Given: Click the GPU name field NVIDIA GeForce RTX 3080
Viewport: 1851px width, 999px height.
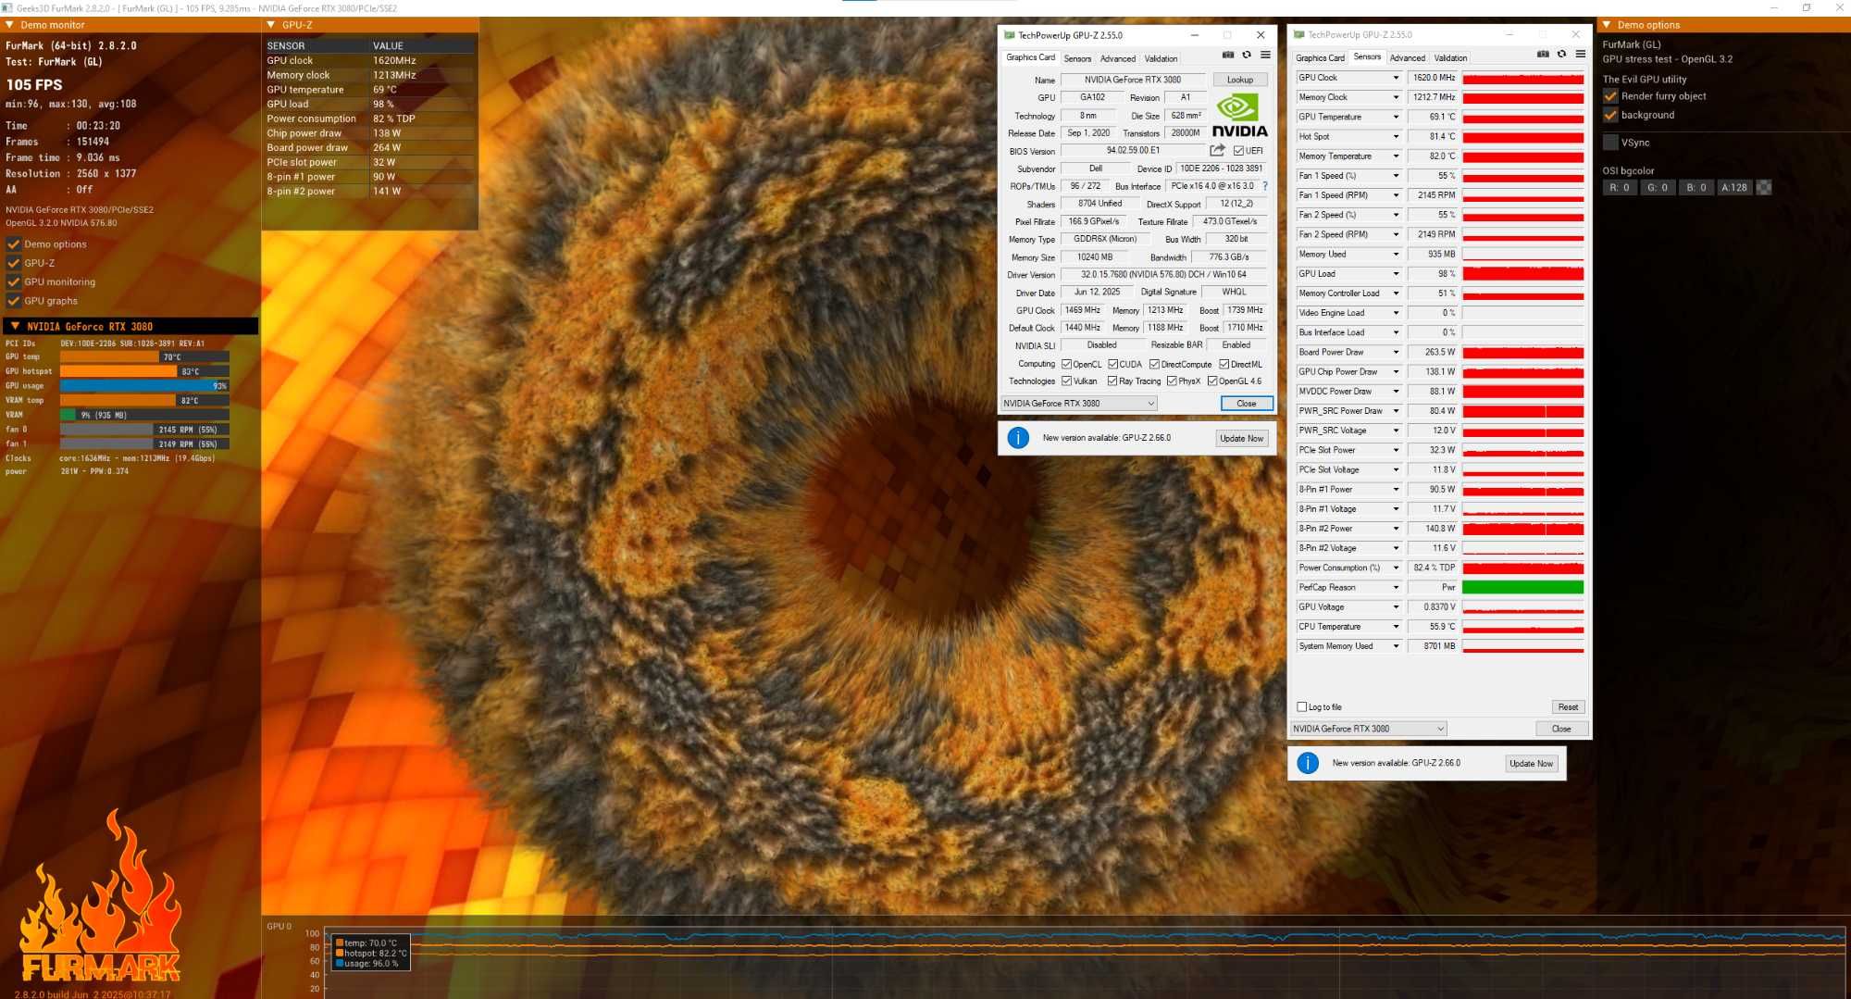Looking at the screenshot, I should pos(1133,80).
